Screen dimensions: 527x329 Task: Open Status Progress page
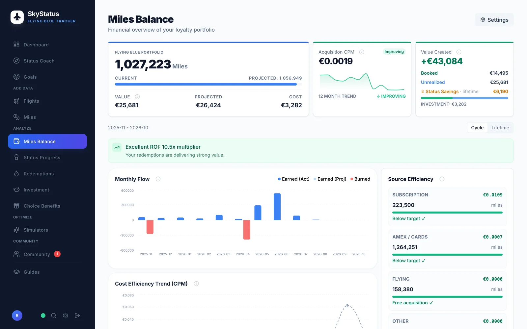(47, 158)
